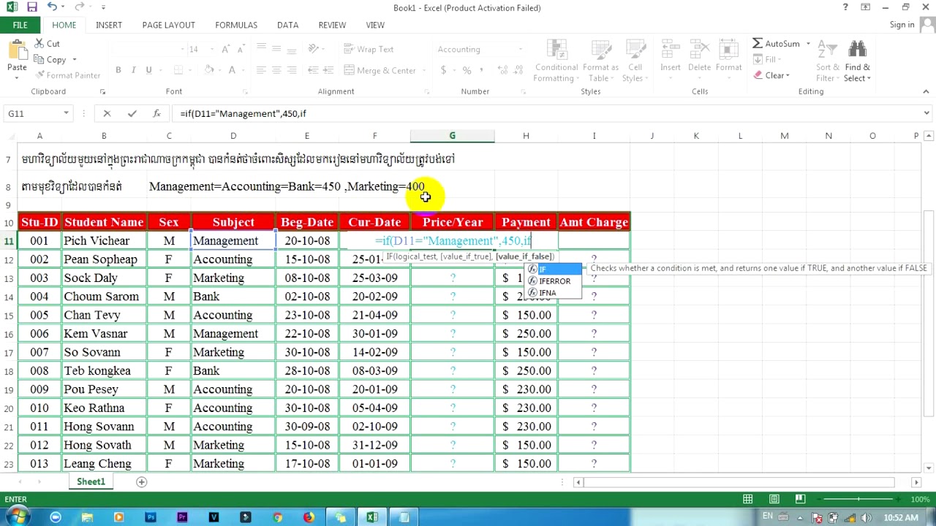Open Excel Help question mark
This screenshot has height=526, width=936.
coord(845,7)
